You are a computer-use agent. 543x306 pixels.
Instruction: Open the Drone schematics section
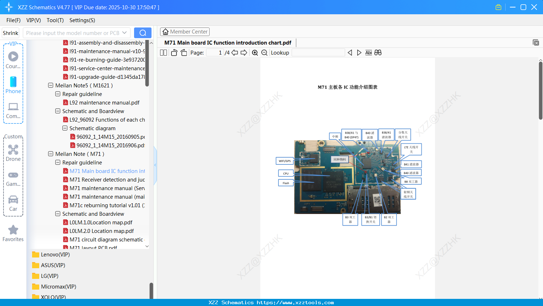(x=13, y=153)
